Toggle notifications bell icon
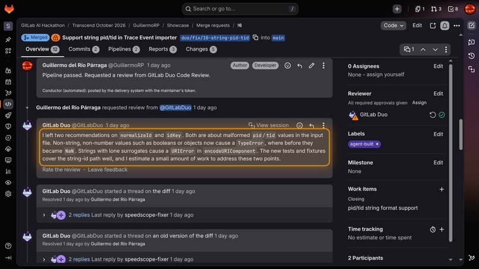The height and width of the screenshot is (269, 479). (x=445, y=26)
